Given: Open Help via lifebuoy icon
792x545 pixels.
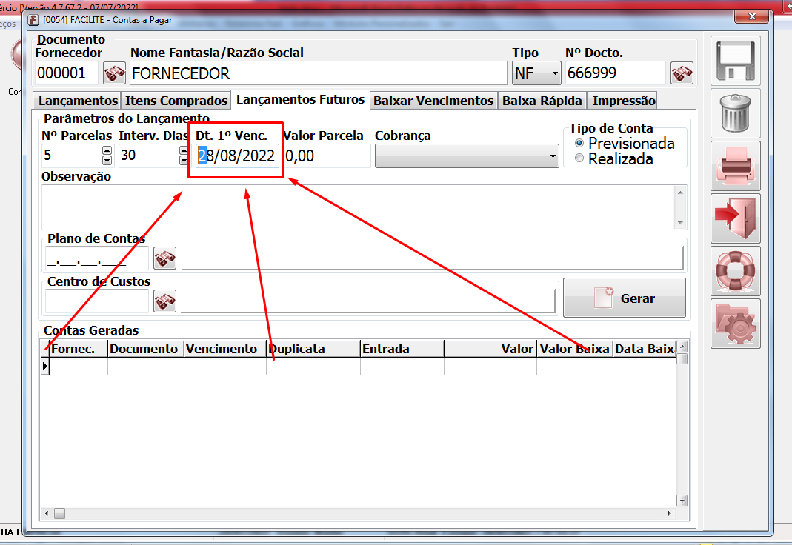Looking at the screenshot, I should coord(735,271).
